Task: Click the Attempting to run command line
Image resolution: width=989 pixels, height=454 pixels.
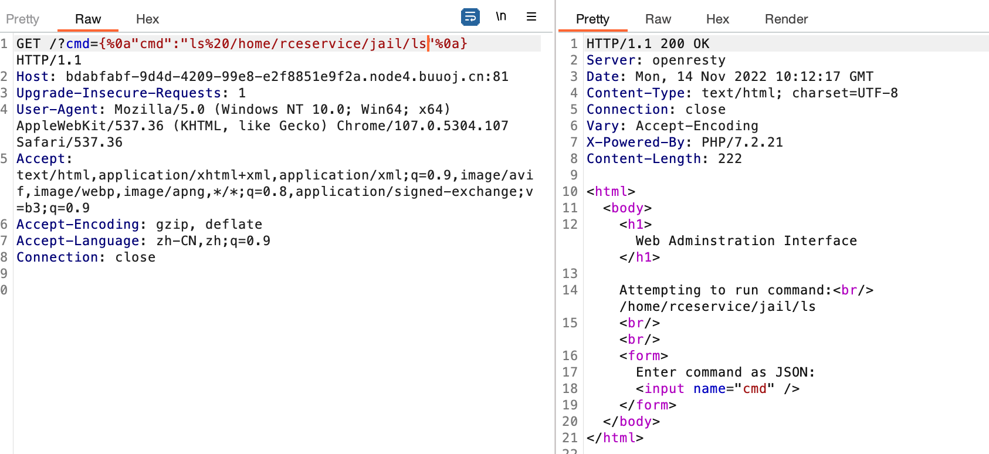Action: tap(746, 290)
